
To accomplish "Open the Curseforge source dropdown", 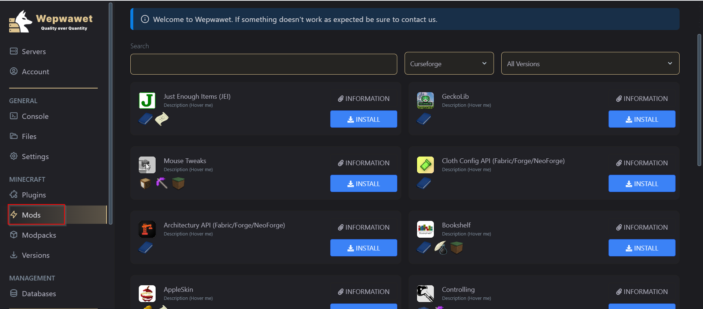I will tap(449, 63).
